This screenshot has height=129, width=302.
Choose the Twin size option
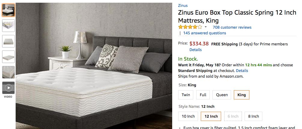click(186, 95)
